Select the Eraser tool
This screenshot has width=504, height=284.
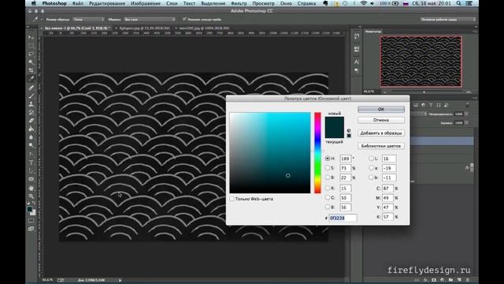coord(31,121)
